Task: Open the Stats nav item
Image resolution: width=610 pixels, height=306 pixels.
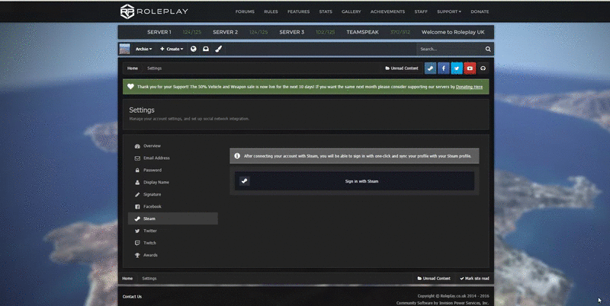Action: (x=326, y=11)
